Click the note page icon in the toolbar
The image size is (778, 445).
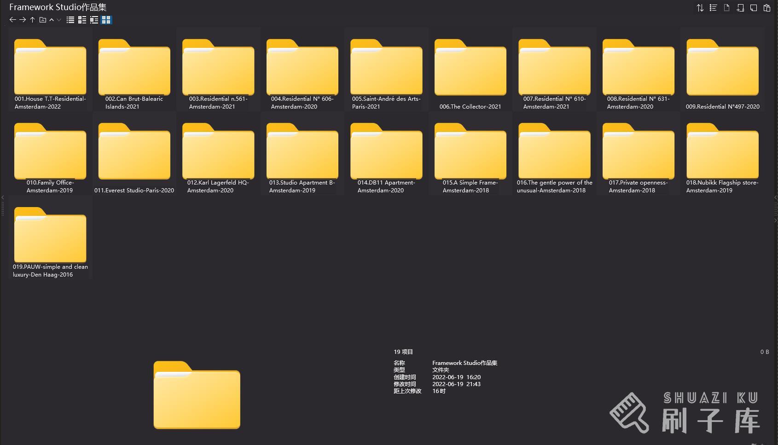pos(753,8)
